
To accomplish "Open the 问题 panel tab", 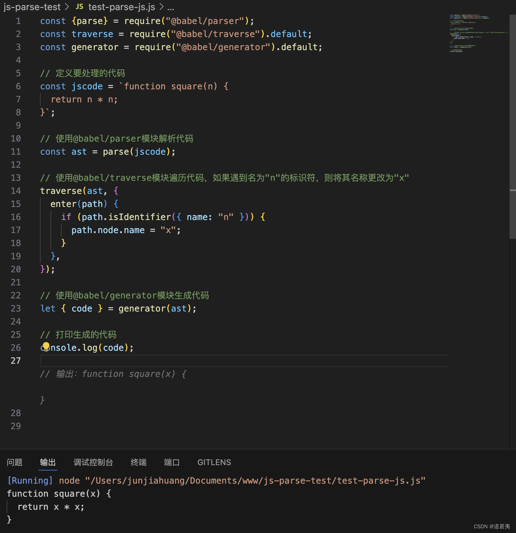I will click(x=15, y=462).
